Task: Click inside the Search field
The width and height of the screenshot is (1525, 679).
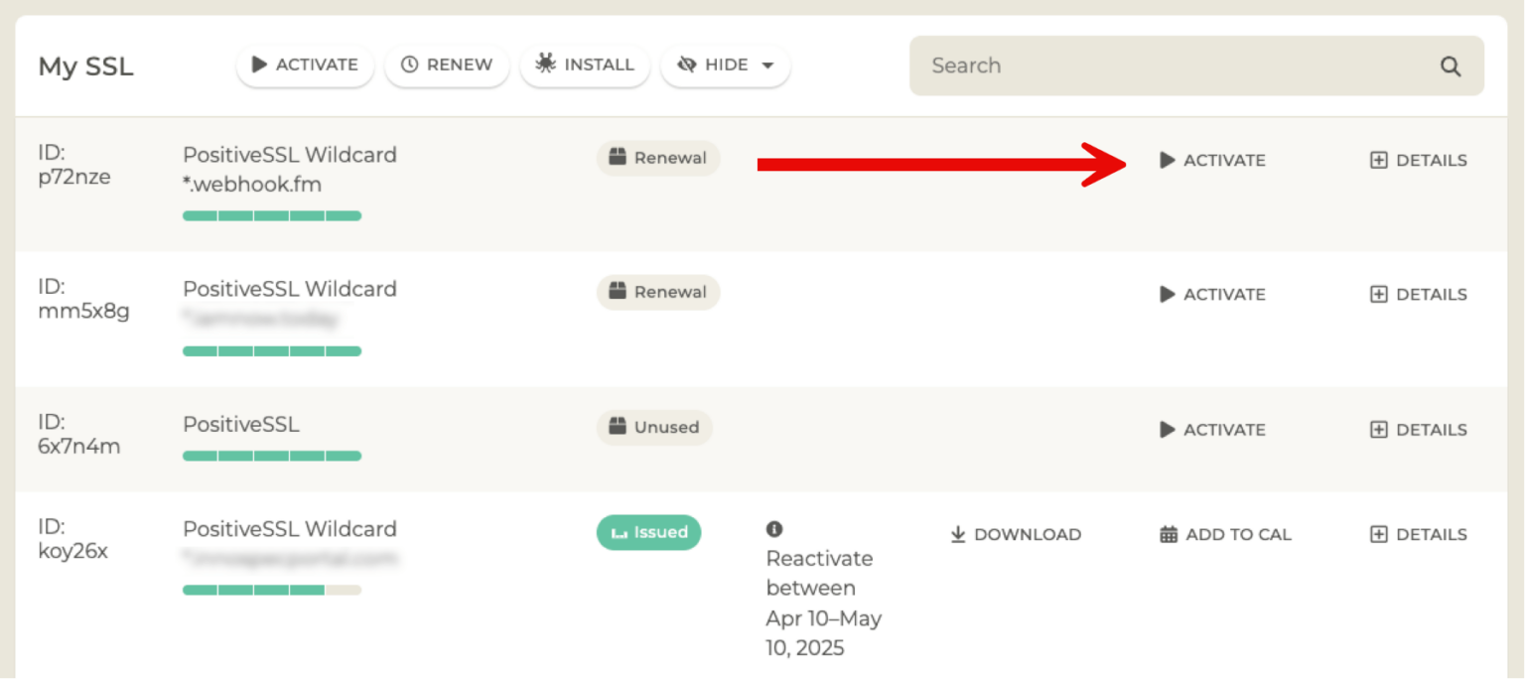Action: point(1142,66)
